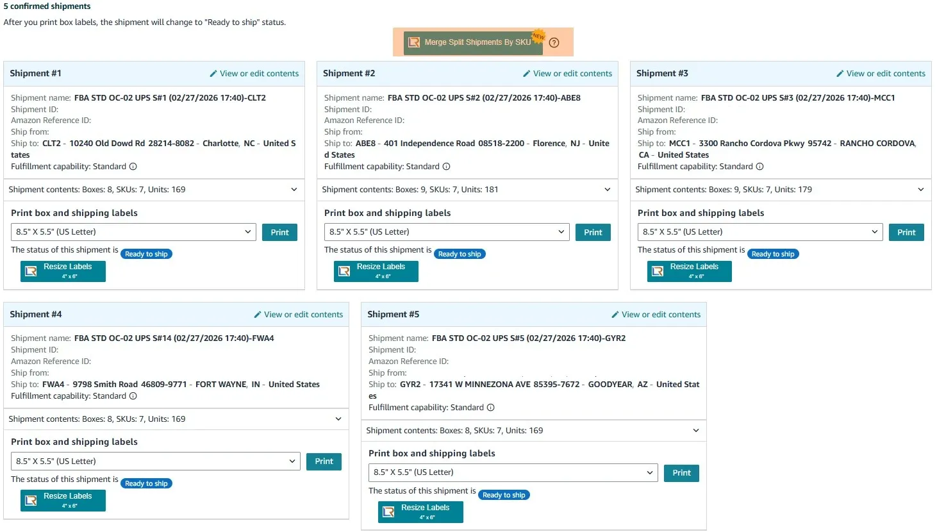Click the pencil icon in Shipment #4 header
This screenshot has height=532, width=937.
258,315
